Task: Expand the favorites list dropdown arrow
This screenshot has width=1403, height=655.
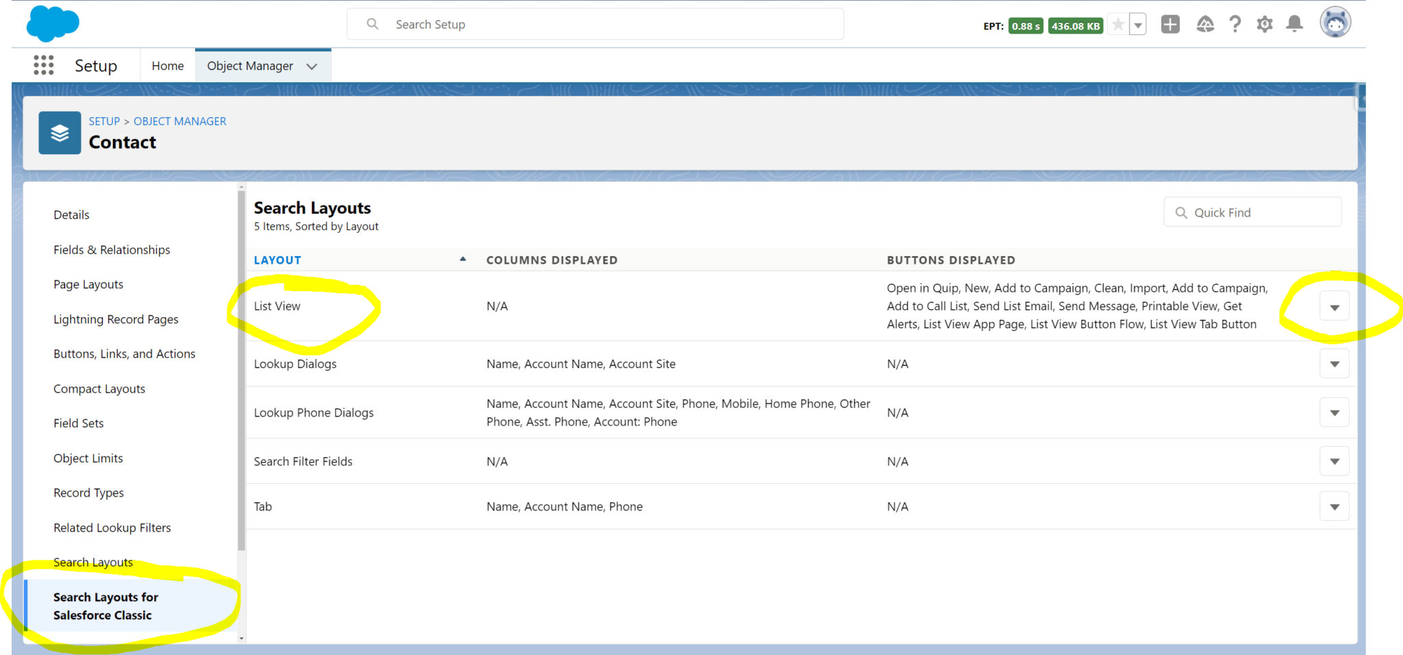Action: pos(1138,25)
